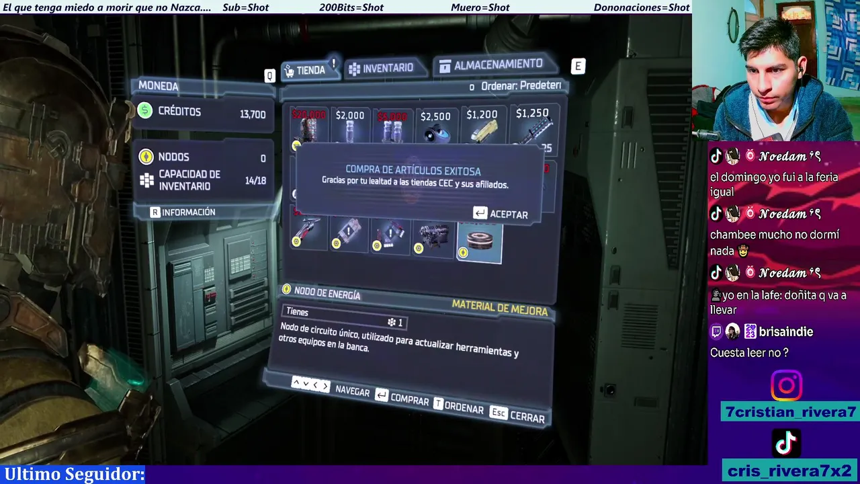The height and width of the screenshot is (484, 860).
Task: Click the cris_rivera7x2 TikTok handle
Action: pos(789,471)
